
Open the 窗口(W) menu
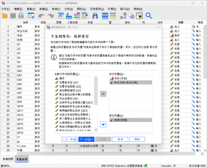125,9
